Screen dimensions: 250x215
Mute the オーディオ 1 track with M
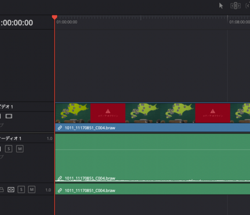click(x=20, y=149)
